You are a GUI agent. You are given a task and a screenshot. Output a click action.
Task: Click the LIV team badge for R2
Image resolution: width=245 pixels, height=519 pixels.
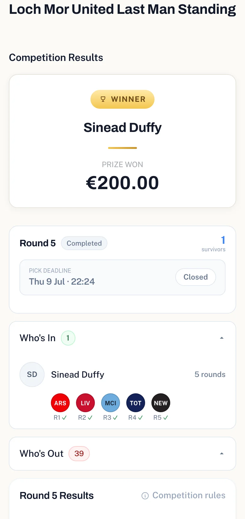(x=85, y=403)
